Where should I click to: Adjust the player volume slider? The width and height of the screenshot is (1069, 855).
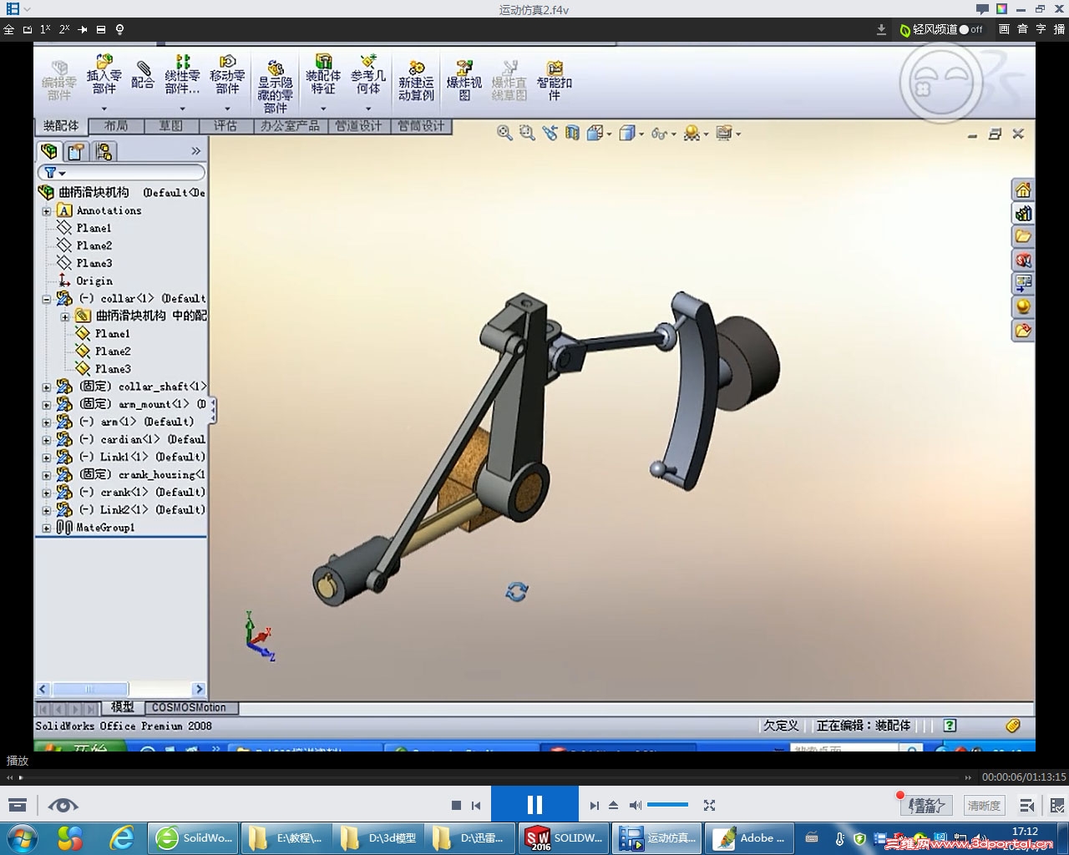click(x=667, y=805)
